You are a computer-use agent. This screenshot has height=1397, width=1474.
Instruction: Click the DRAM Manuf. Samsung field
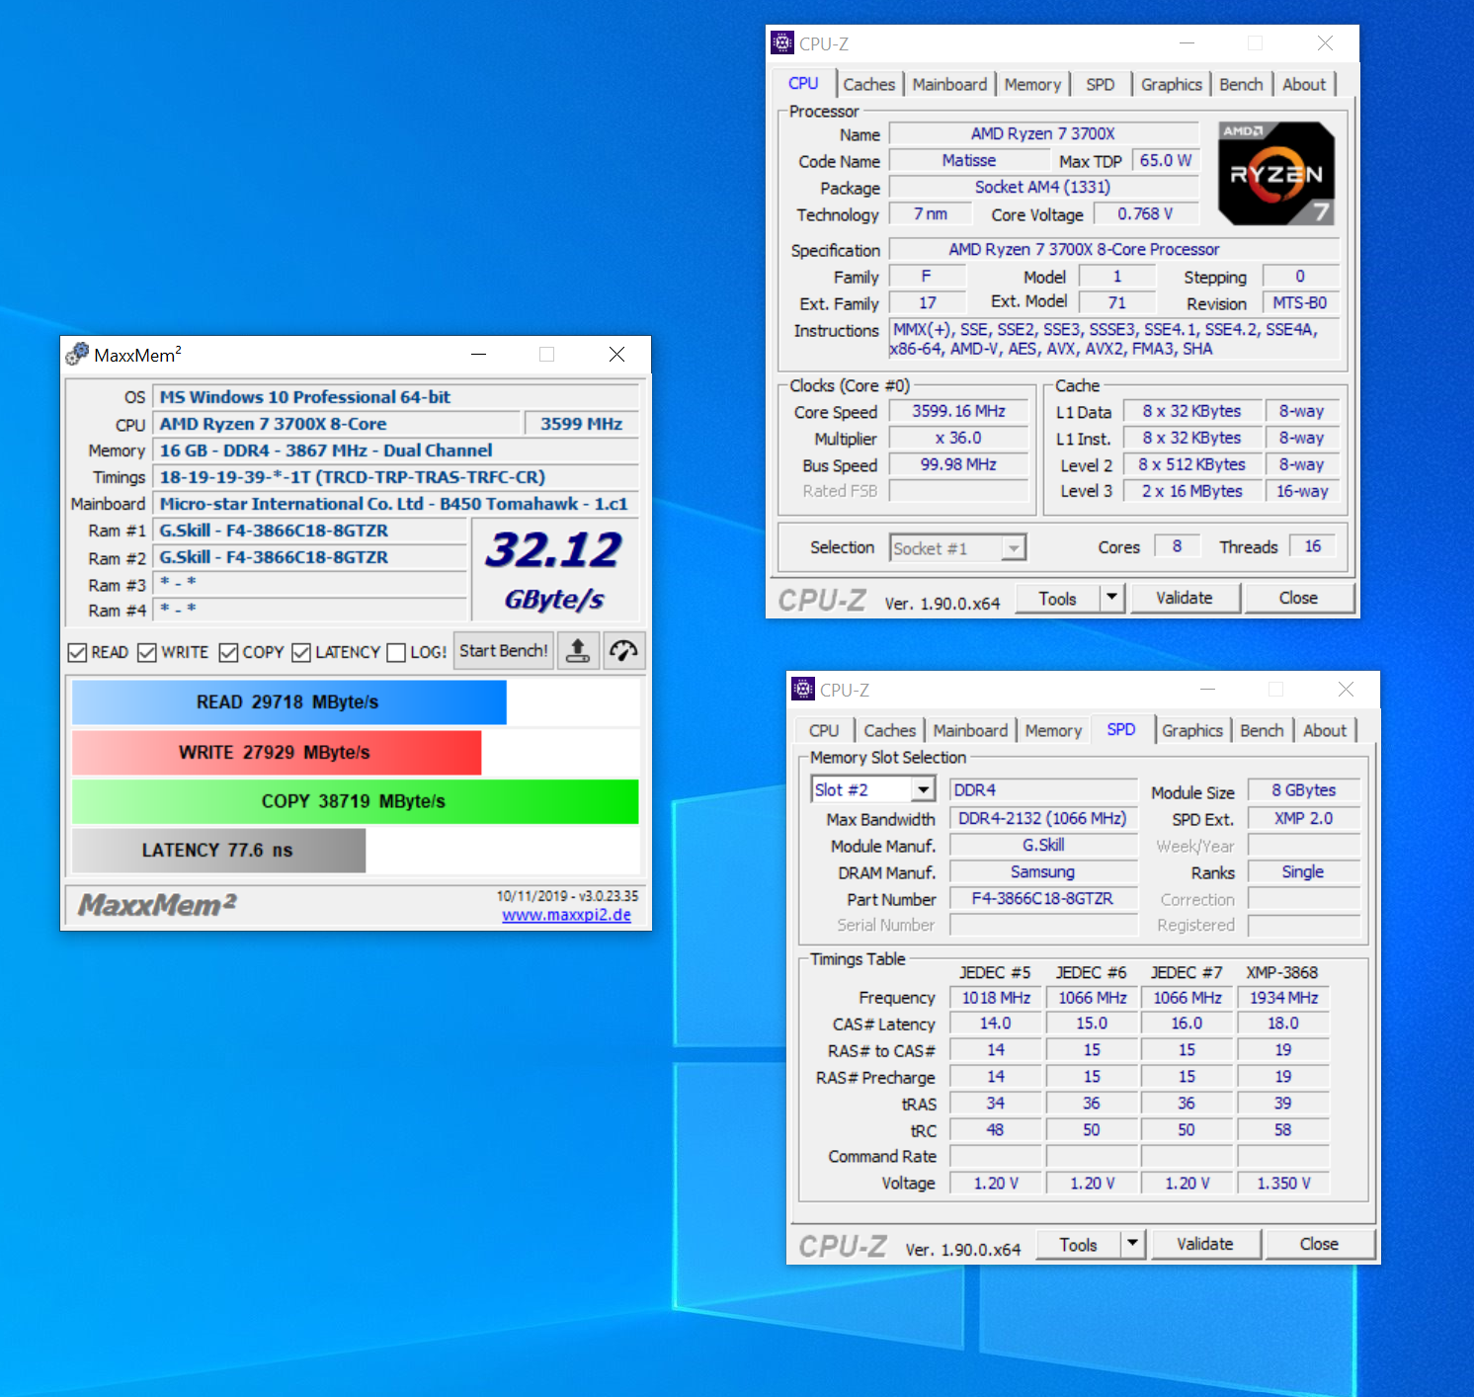tap(1042, 871)
